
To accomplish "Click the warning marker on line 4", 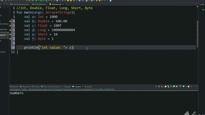I will (x=10, y=21).
